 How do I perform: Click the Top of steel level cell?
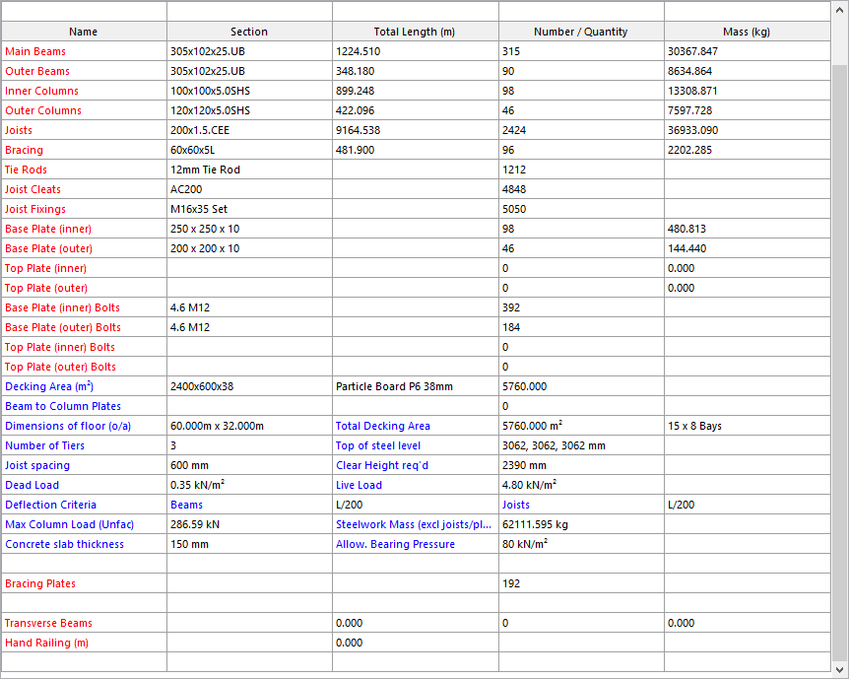(416, 445)
